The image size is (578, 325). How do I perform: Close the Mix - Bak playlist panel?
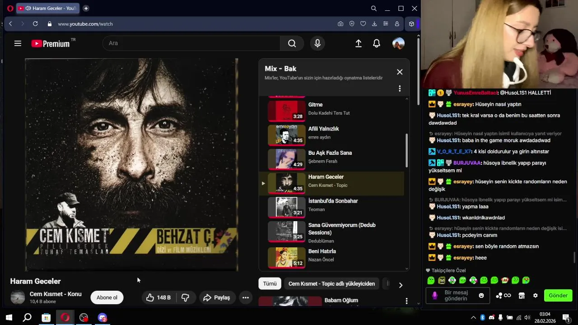(400, 72)
